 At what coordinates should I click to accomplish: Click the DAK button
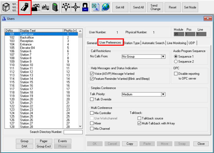[25, 146]
